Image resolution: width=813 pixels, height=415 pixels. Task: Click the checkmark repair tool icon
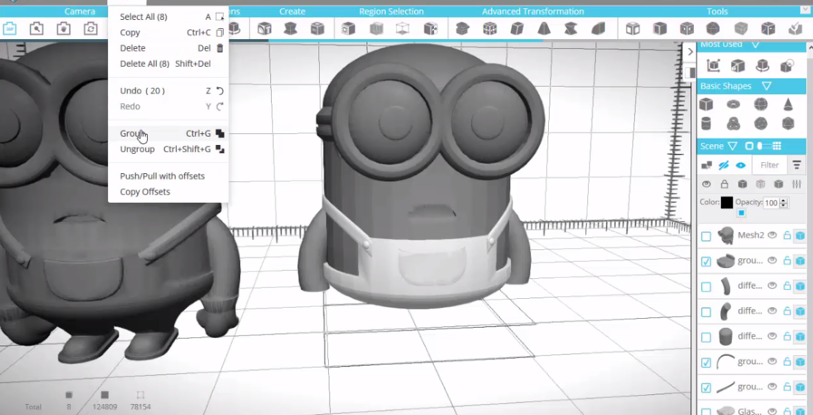[x=795, y=28]
